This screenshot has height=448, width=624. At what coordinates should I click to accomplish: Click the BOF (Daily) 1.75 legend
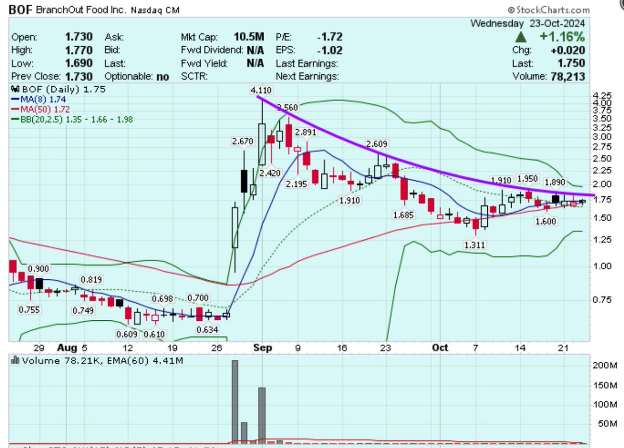[63, 89]
